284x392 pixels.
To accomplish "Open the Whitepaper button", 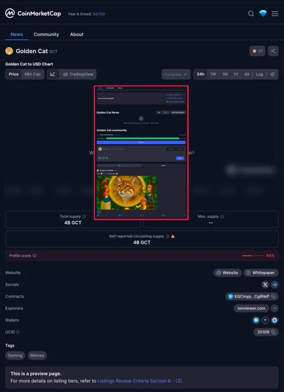I will coord(261,273).
